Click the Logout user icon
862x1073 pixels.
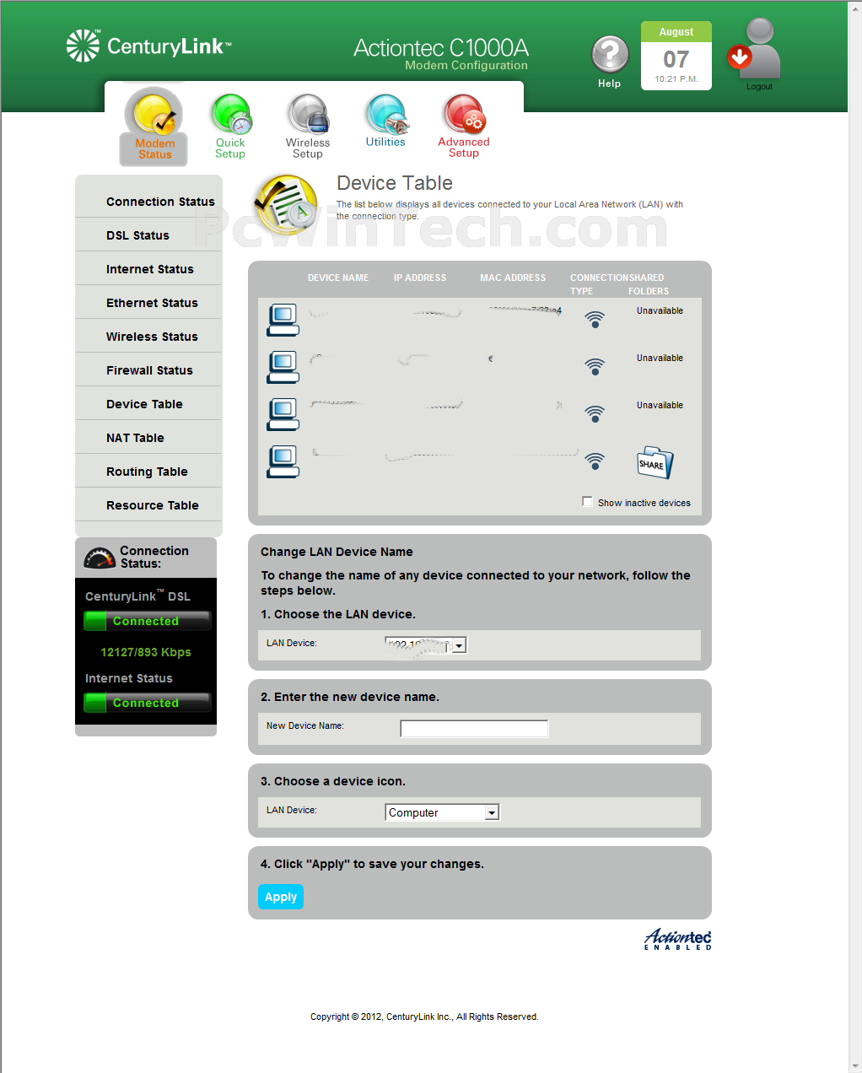pyautogui.click(x=755, y=49)
